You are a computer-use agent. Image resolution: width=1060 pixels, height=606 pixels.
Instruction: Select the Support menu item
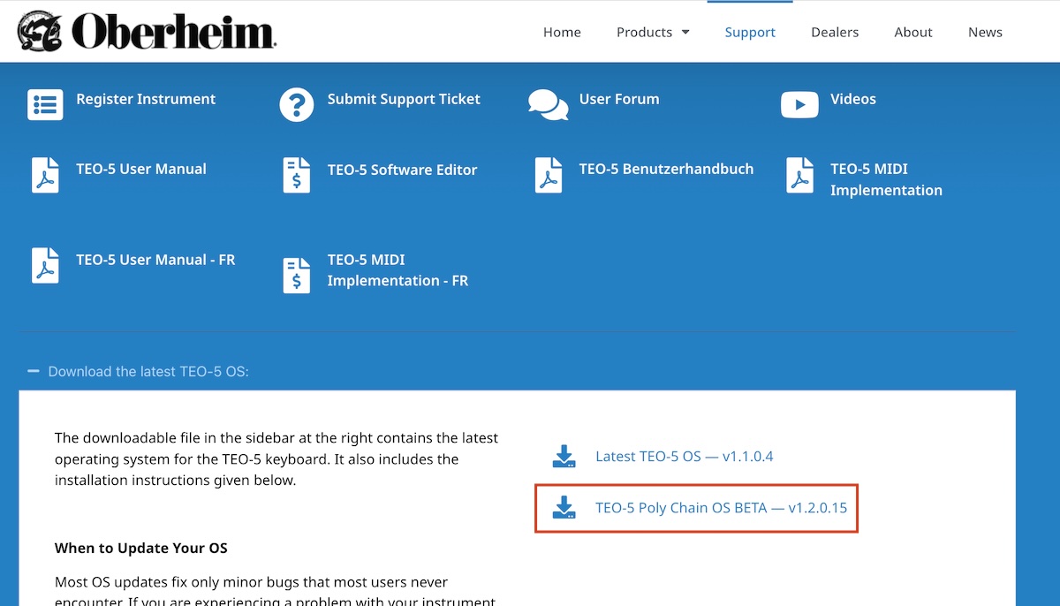pyautogui.click(x=750, y=32)
